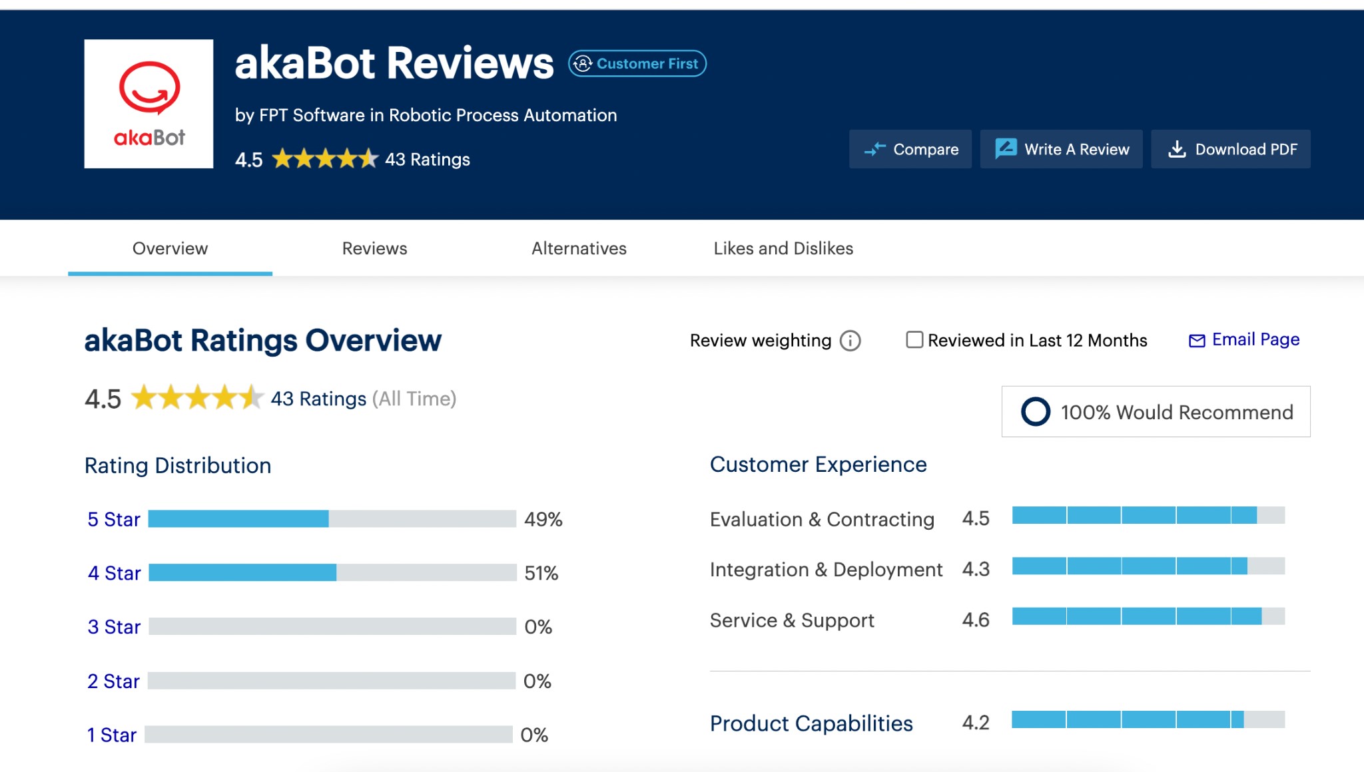Click the Download PDF download icon

(1178, 148)
